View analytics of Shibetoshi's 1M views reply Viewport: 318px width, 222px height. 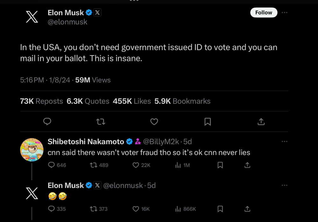point(178,165)
